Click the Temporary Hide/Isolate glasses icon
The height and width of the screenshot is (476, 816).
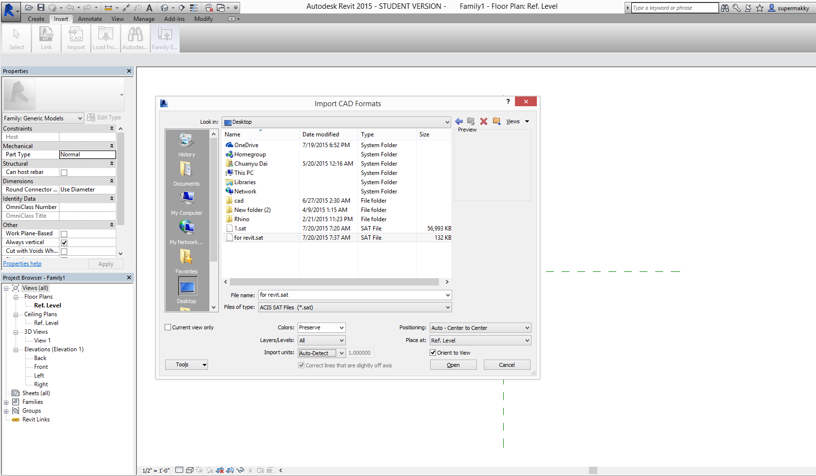[x=240, y=470]
